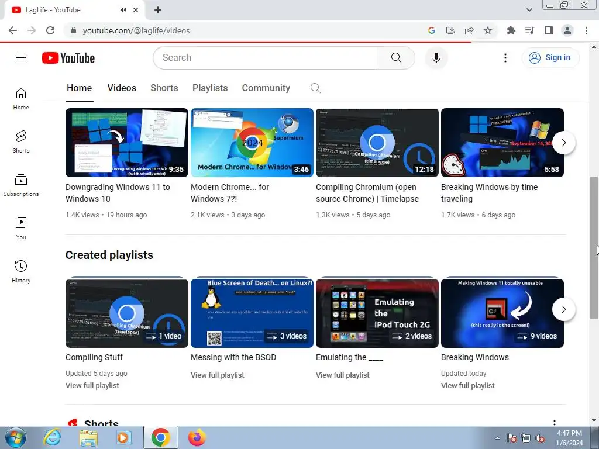Switch to the channel Shorts tab

pos(164,88)
